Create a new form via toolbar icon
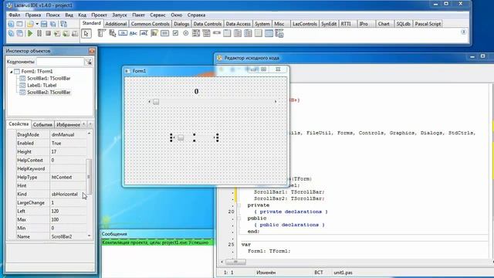494x278 pixels. pos(19,24)
